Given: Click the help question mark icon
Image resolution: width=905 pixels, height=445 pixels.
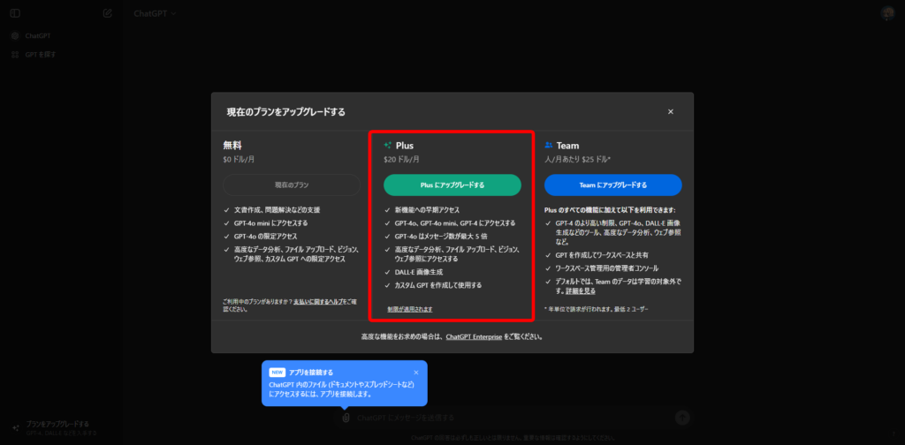Looking at the screenshot, I should pos(894,434).
